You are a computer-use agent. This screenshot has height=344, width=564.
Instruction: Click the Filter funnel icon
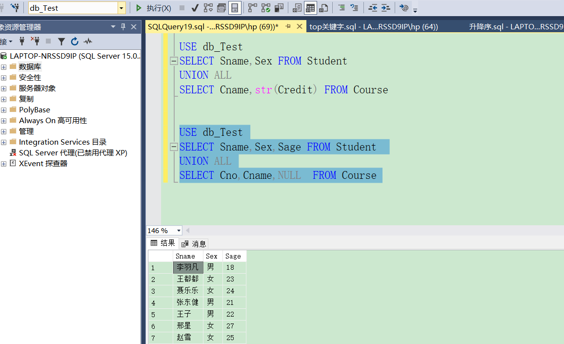61,42
